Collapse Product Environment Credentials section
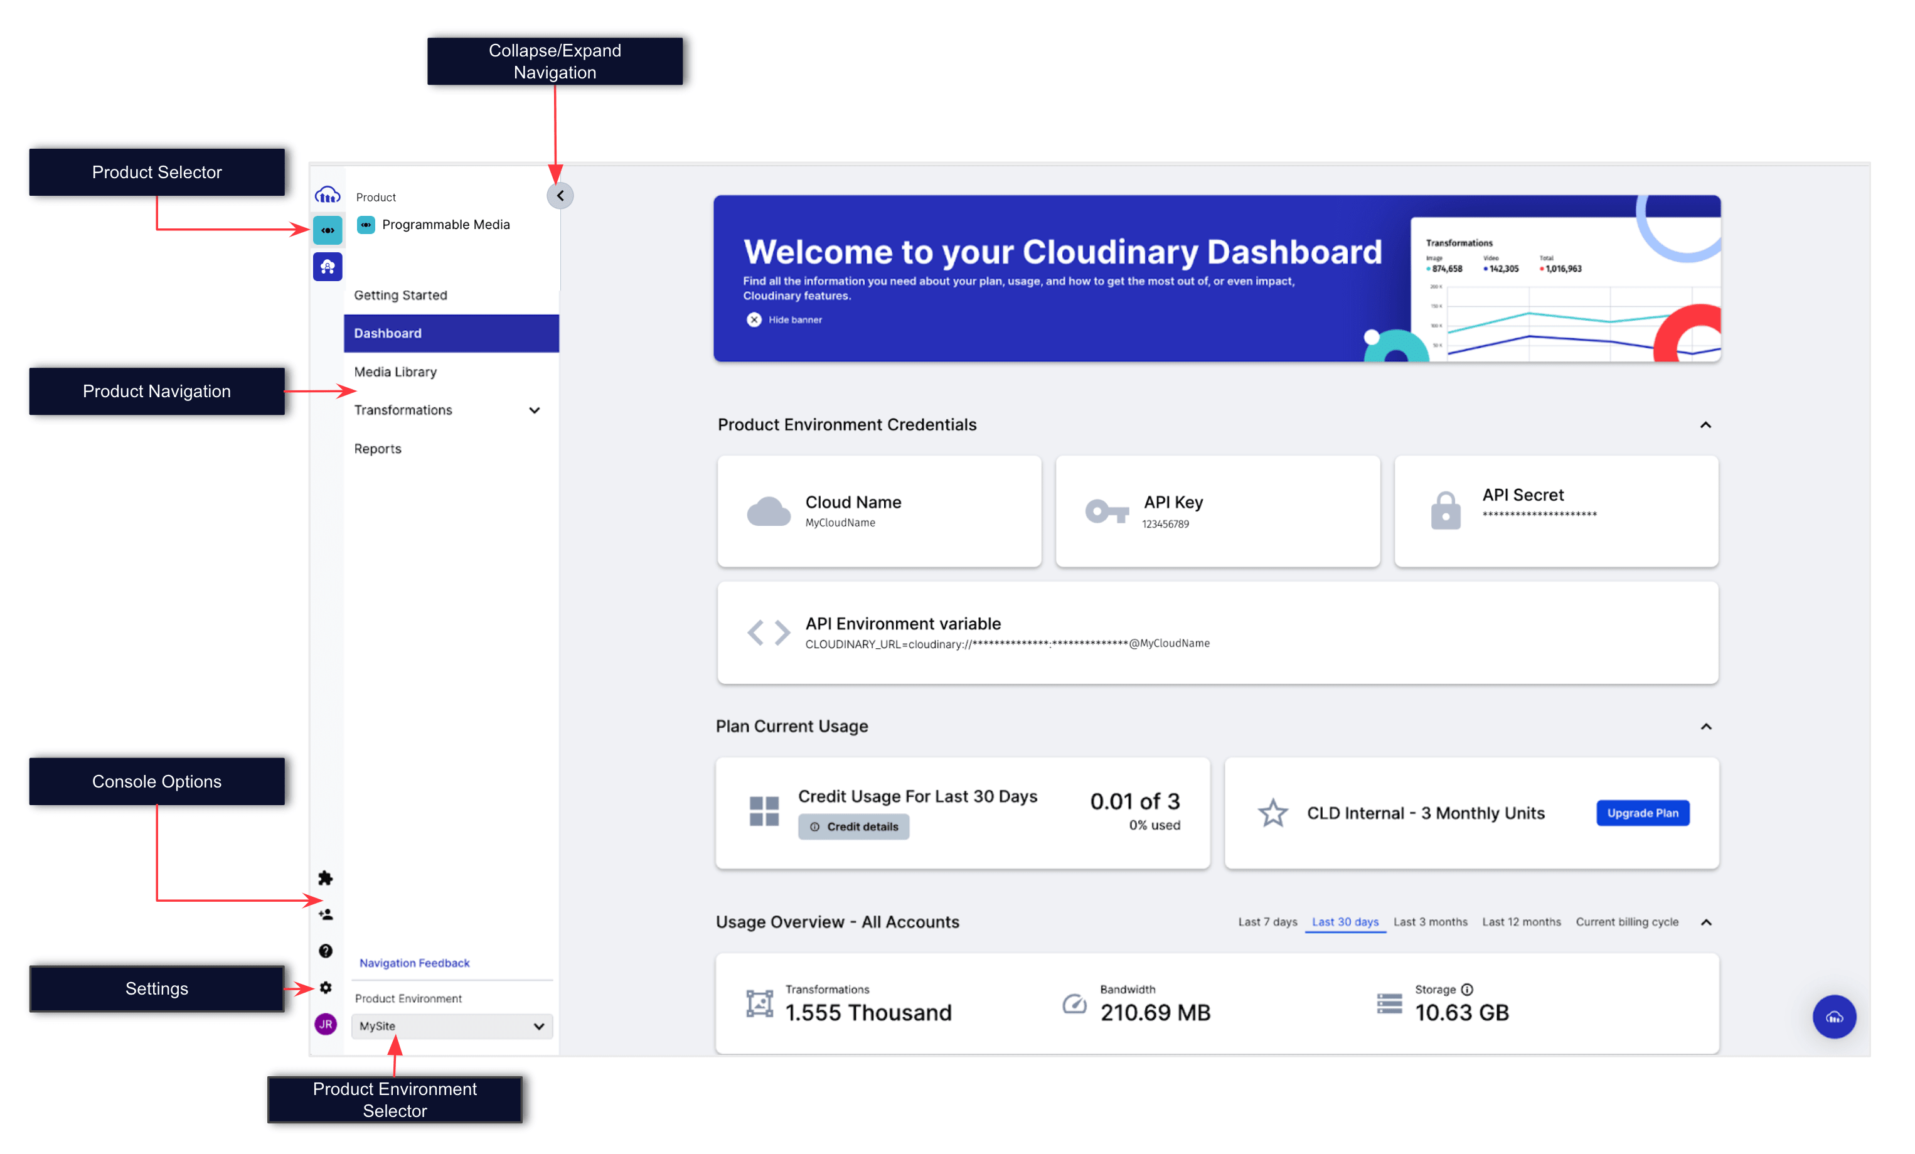Image resolution: width=1915 pixels, height=1154 pixels. pyautogui.click(x=1704, y=424)
